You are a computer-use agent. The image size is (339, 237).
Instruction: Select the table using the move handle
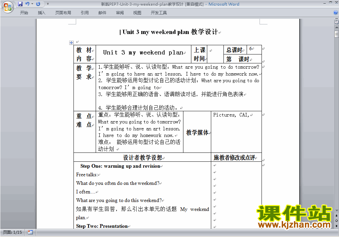point(71,43)
